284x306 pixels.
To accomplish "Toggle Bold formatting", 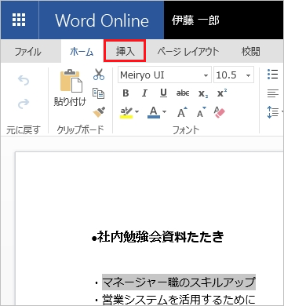I will (x=126, y=93).
